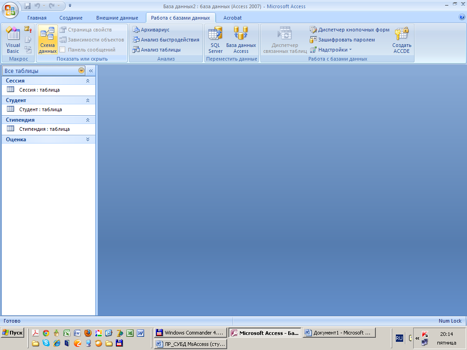Switch to the Главная tab
The height and width of the screenshot is (350, 467).
[37, 18]
